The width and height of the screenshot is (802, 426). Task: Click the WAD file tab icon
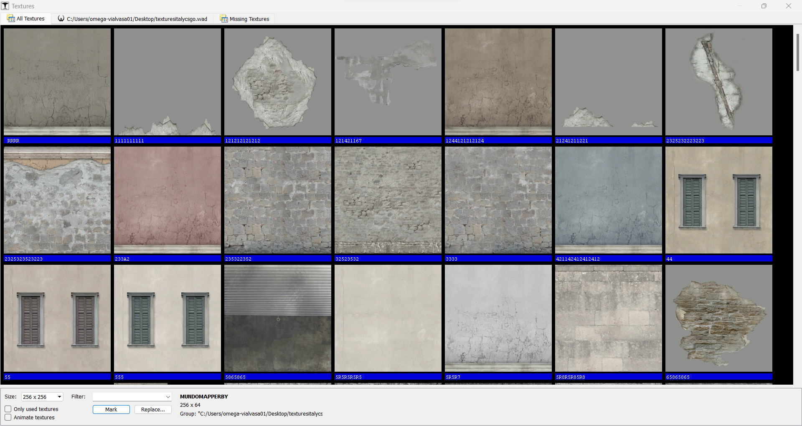[61, 19]
